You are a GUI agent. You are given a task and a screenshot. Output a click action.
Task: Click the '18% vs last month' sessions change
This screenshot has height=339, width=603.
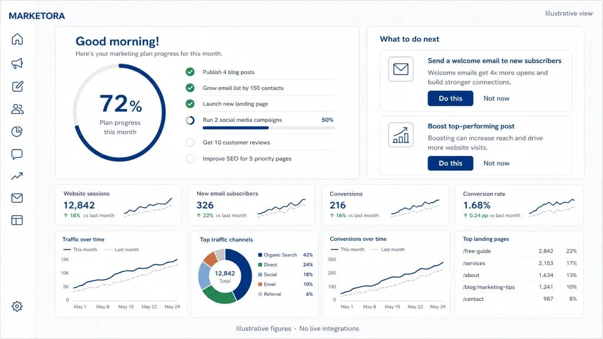tap(90, 215)
